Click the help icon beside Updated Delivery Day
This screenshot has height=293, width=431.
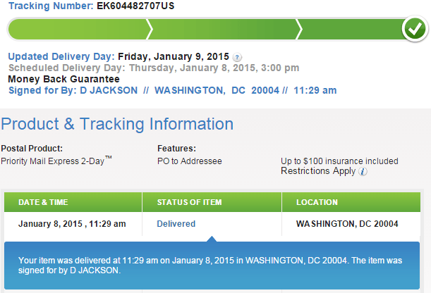click(238, 57)
